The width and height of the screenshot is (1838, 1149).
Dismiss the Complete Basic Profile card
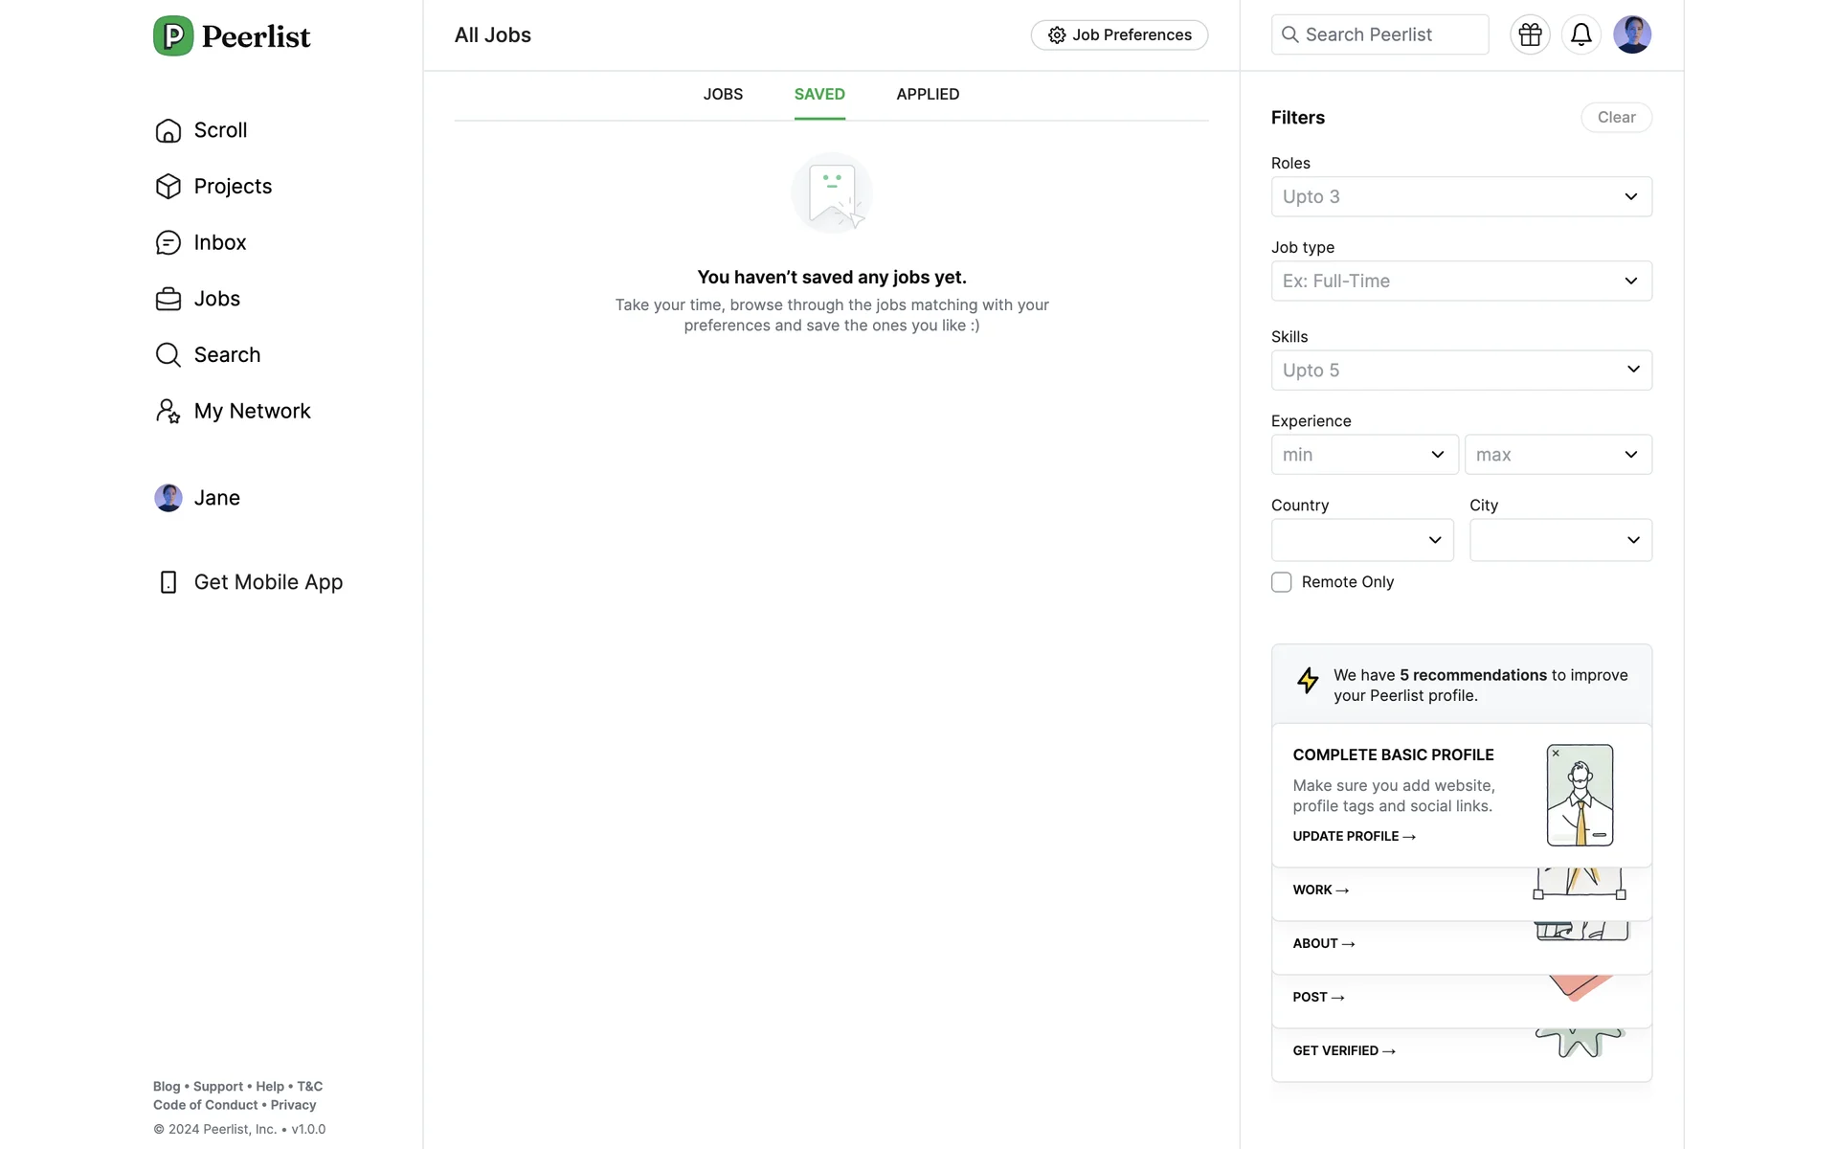point(1556,754)
